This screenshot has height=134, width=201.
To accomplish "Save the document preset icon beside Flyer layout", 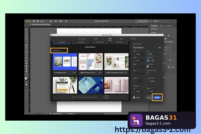I will pyautogui.click(x=160, y=48).
